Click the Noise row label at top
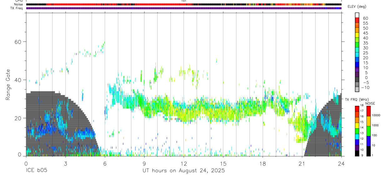Viewport: 384px width, 177px height. pyautogui.click(x=18, y=4)
